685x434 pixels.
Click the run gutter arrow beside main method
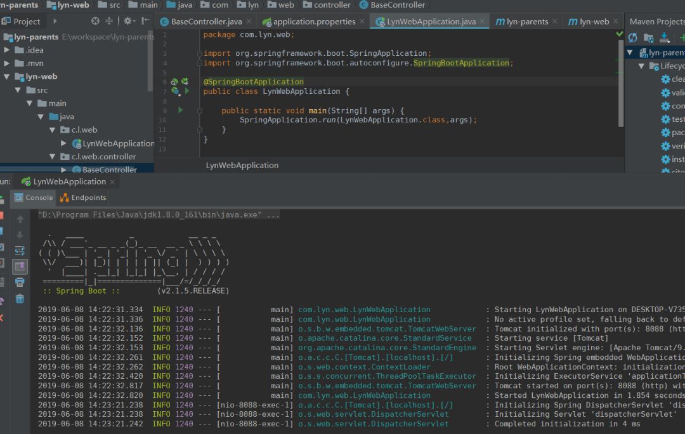point(181,110)
